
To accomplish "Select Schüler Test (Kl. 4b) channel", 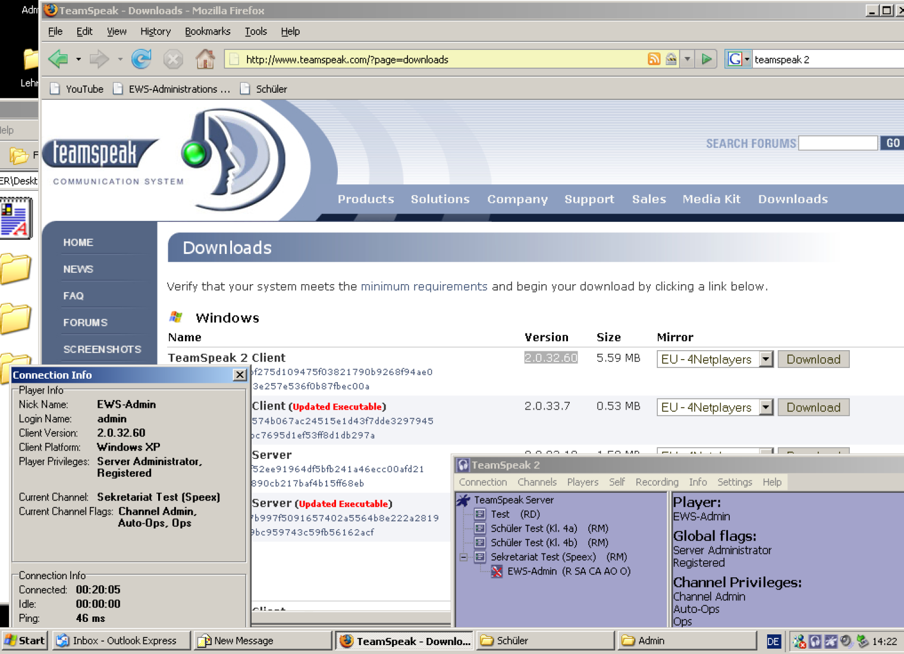I will point(549,543).
